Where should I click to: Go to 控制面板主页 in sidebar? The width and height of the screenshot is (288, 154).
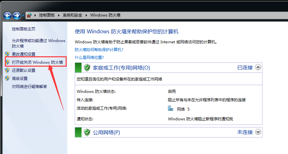[x=24, y=29]
